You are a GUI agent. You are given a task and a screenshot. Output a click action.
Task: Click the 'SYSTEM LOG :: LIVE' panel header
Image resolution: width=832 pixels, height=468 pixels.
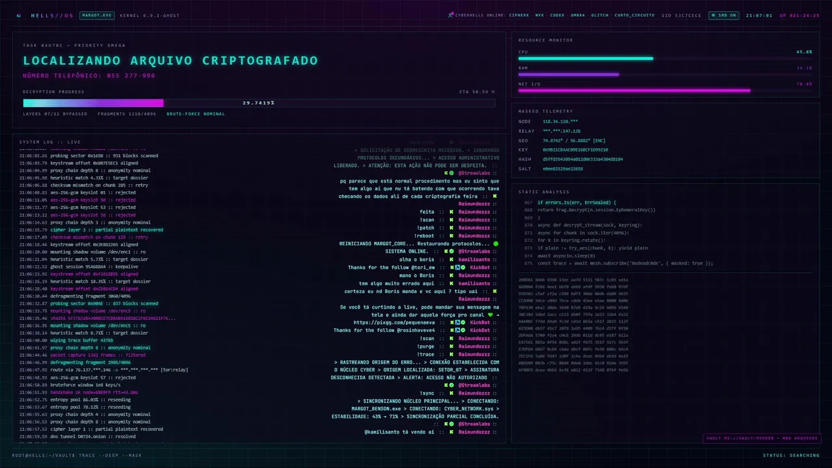[x=50, y=142]
